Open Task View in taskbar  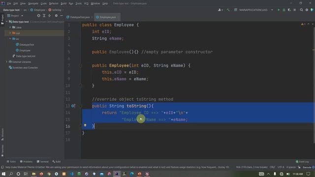coord(26,174)
